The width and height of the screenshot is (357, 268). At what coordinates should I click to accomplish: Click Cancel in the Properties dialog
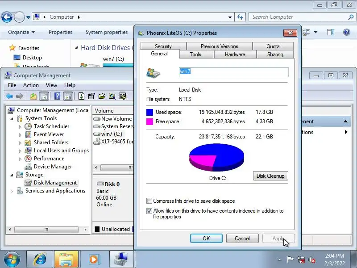[242, 239]
